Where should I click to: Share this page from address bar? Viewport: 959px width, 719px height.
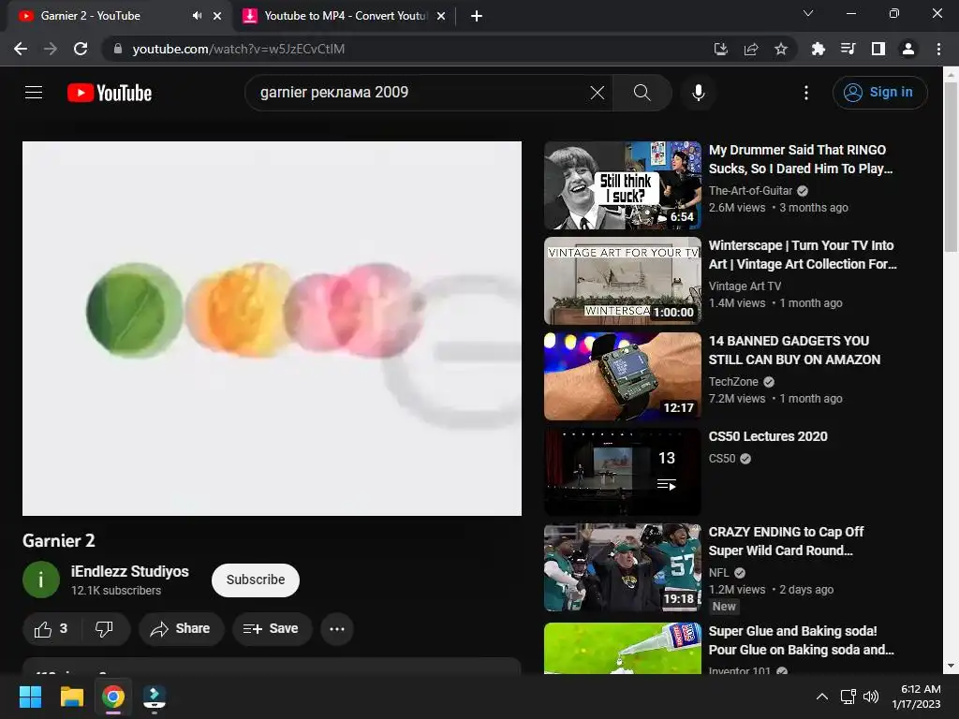click(x=750, y=49)
